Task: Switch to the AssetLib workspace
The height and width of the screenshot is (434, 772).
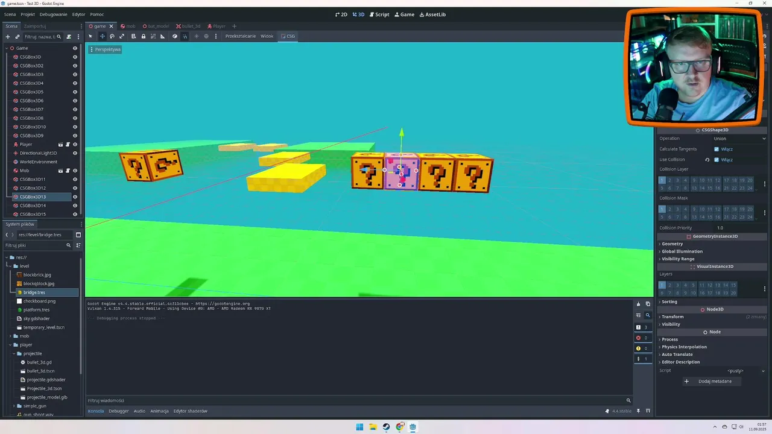Action: coord(432,14)
